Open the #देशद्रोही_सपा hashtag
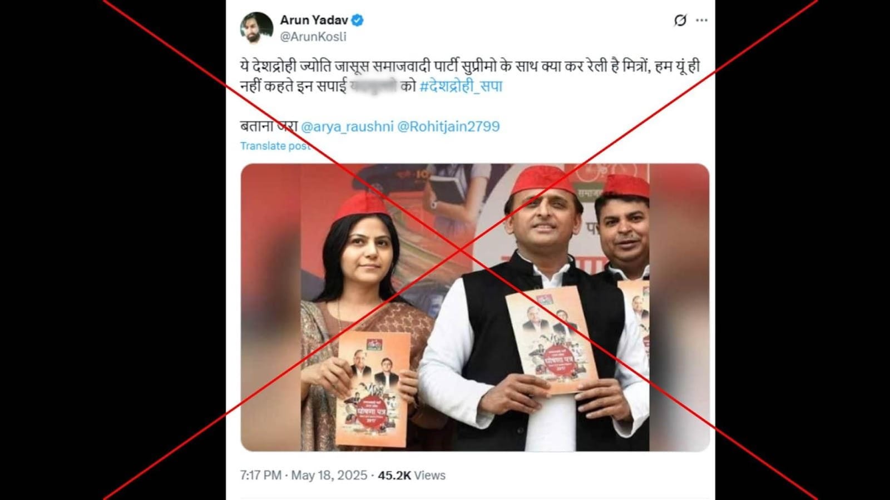The image size is (890, 500). [461, 87]
